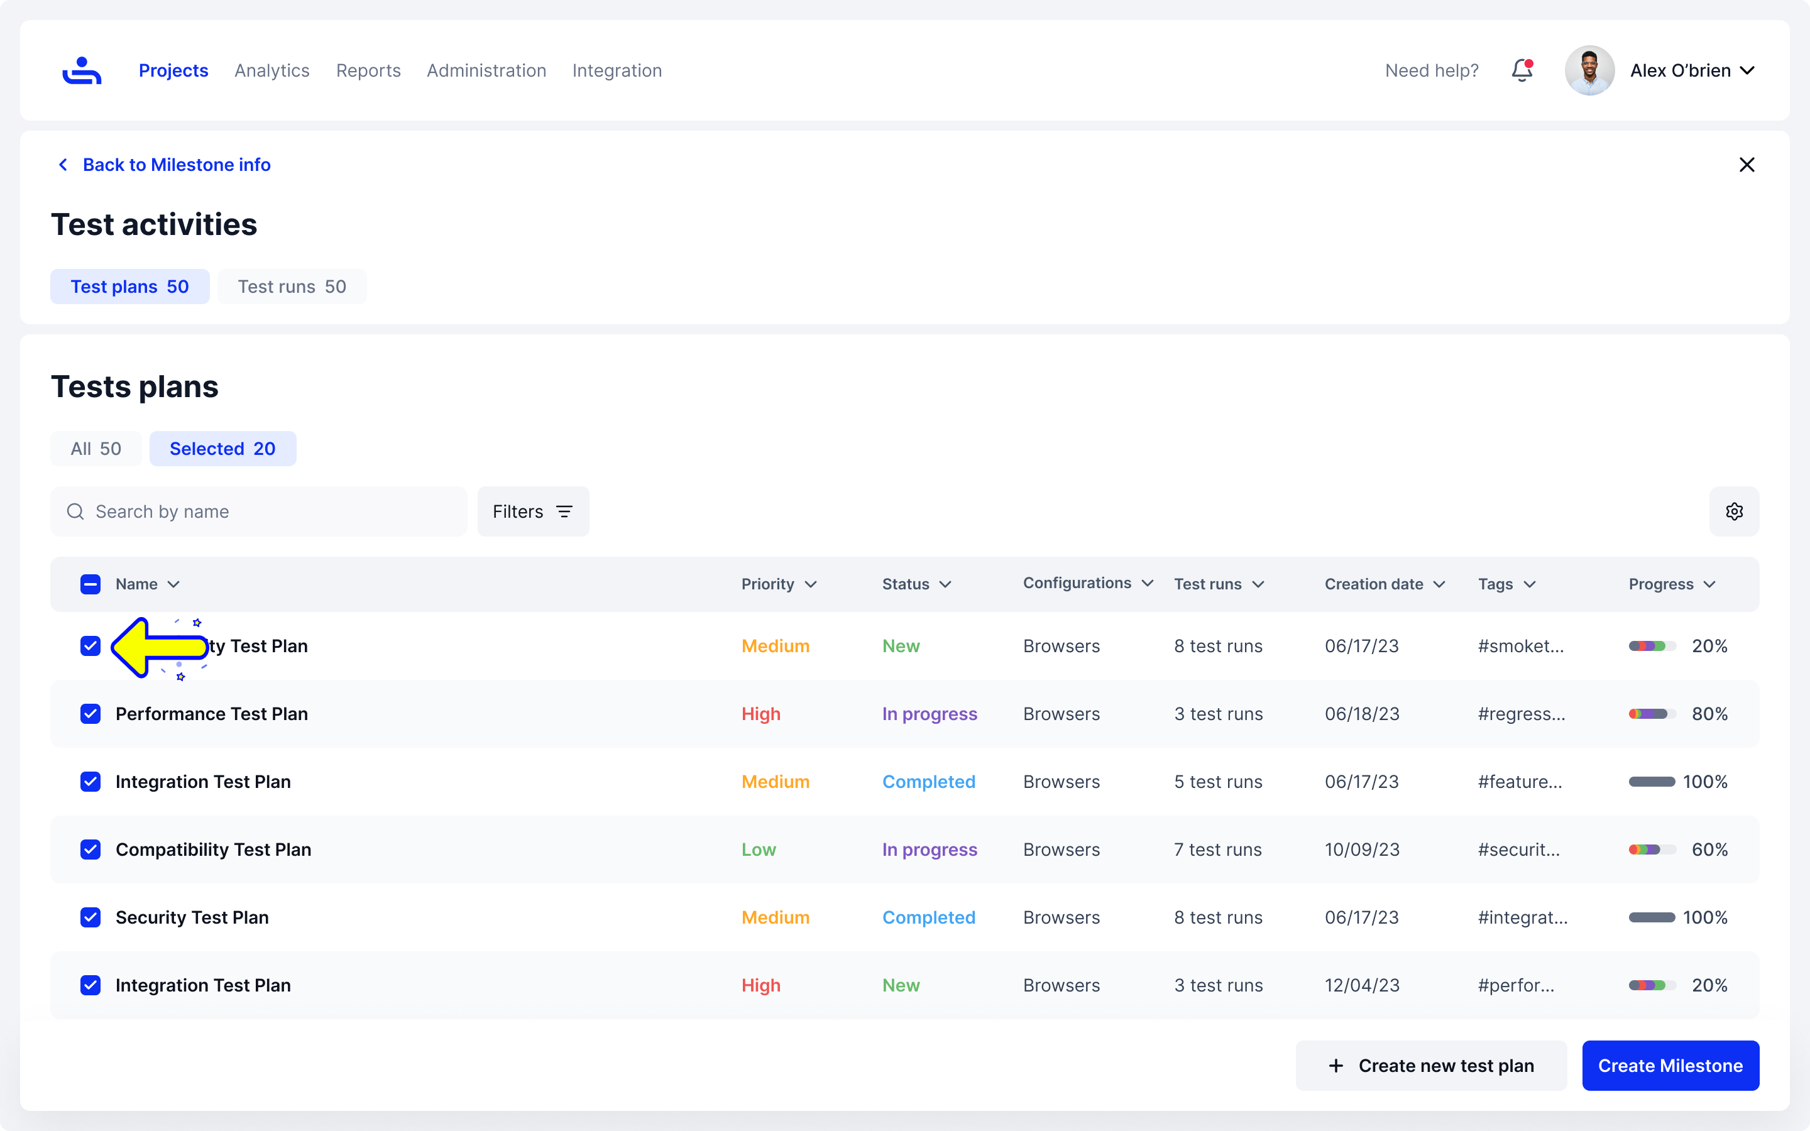This screenshot has width=1810, height=1131.
Task: Click the search magnifier icon
Action: [x=75, y=511]
